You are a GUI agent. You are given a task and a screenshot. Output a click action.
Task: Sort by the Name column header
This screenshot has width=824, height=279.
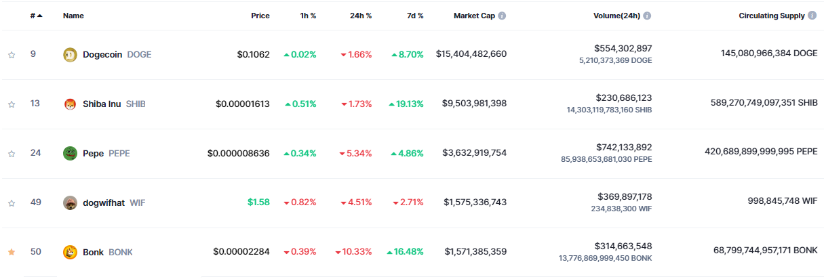(x=73, y=16)
